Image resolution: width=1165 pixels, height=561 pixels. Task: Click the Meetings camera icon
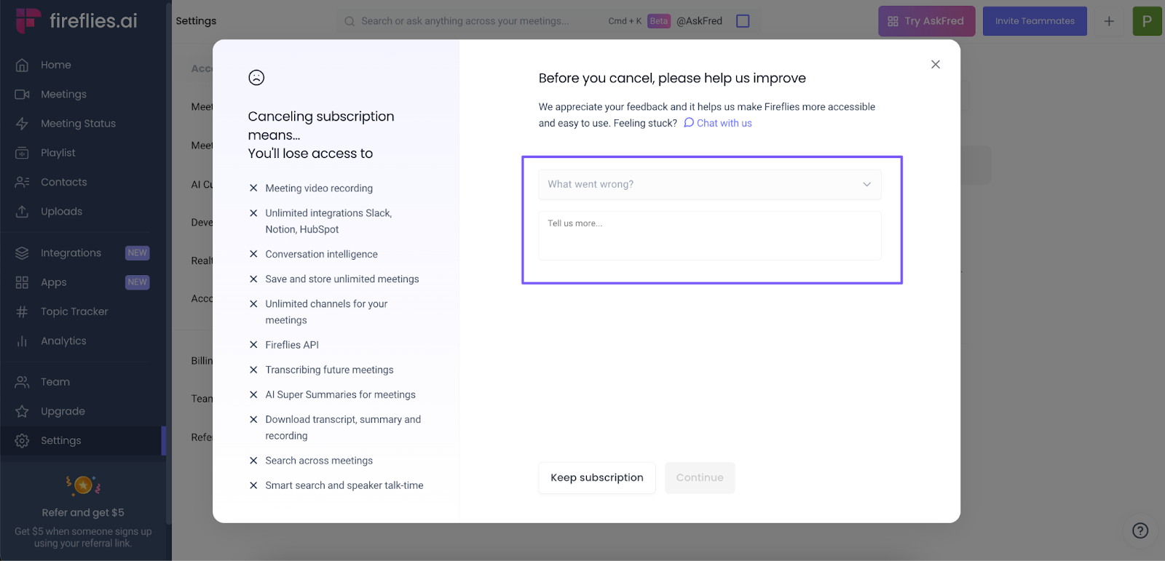tap(22, 94)
